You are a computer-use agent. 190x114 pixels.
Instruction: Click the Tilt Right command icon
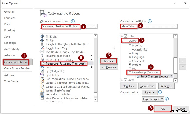point(42,36)
